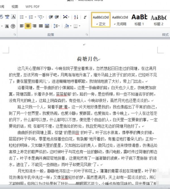Image resolution: width=170 pixels, height=189 pixels.
Task: Click the character border A icon
Action: [x=13, y=17]
